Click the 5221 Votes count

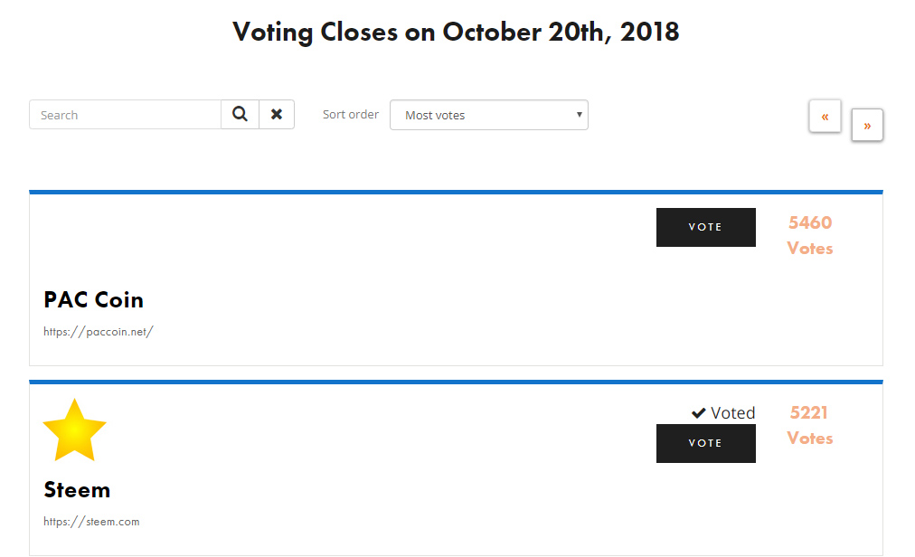tap(810, 425)
